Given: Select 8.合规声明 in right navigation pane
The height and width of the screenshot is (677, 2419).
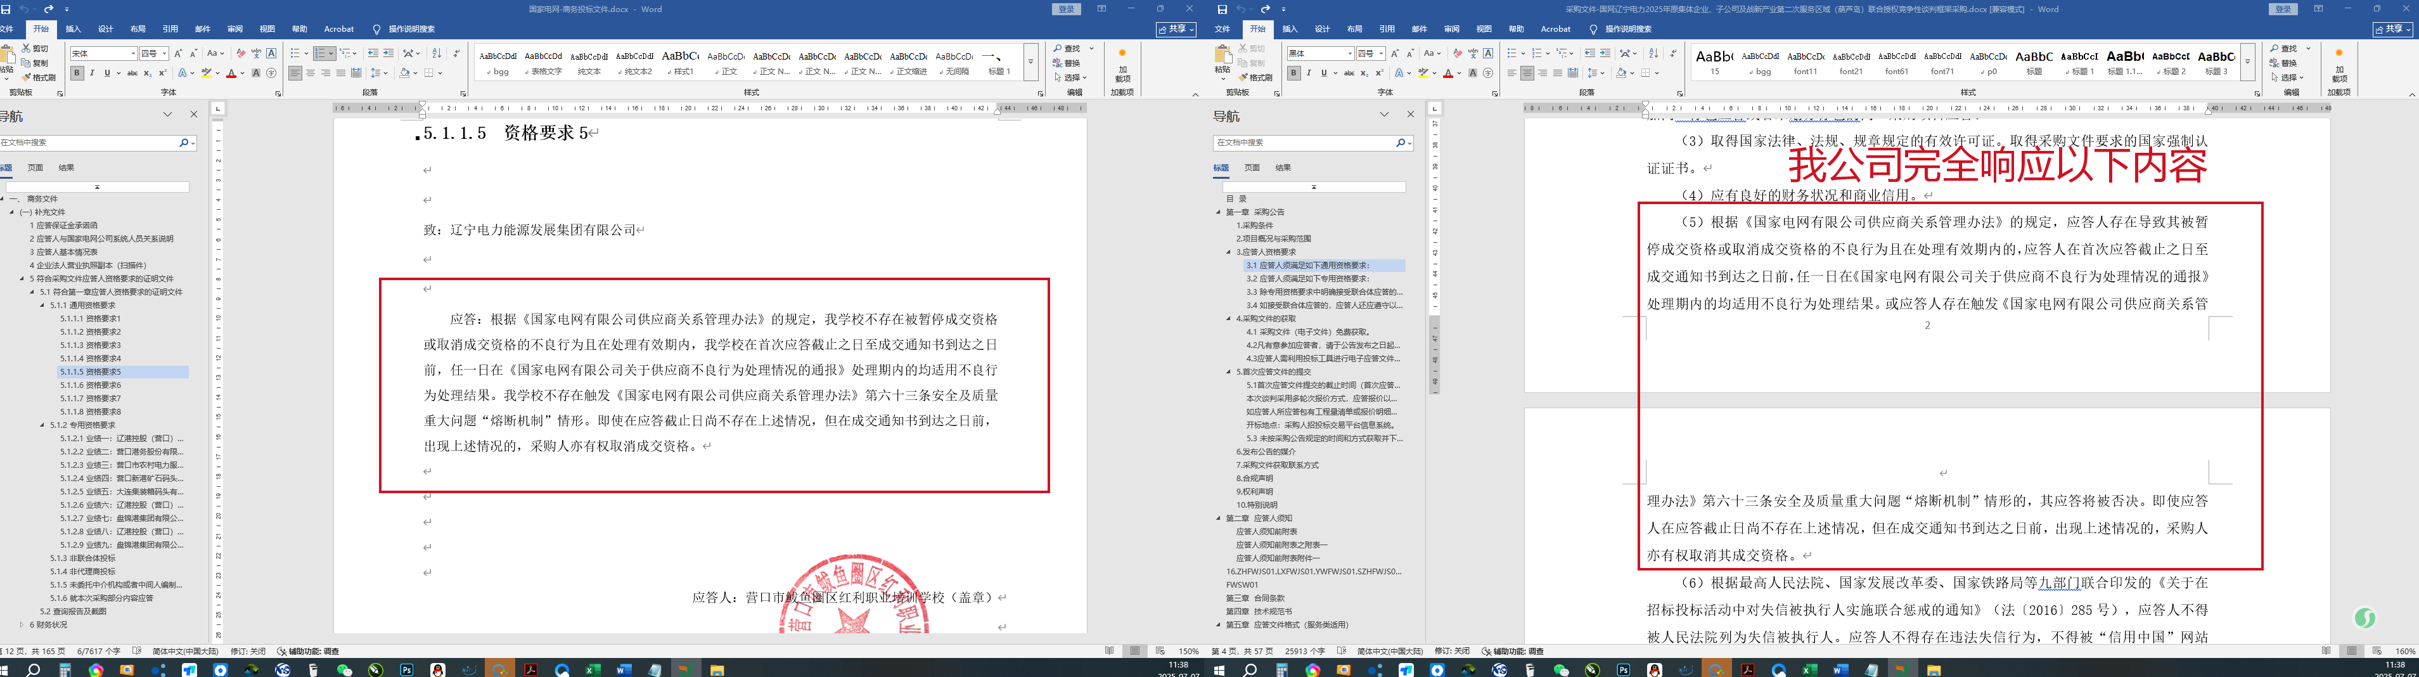Looking at the screenshot, I should click(x=1255, y=478).
